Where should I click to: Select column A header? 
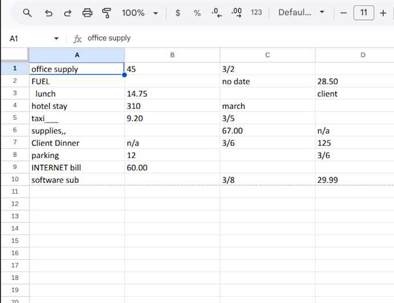(77, 55)
